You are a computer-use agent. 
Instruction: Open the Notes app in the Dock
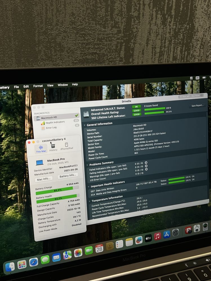129,242
